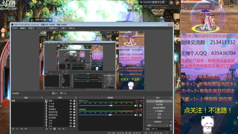
Task: Toggle lock on 代打 source
Action: coord(74,123)
